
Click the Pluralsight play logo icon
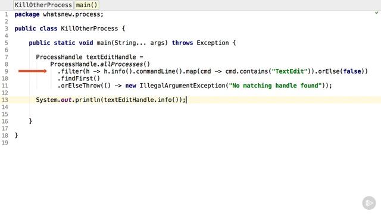tap(369, 203)
